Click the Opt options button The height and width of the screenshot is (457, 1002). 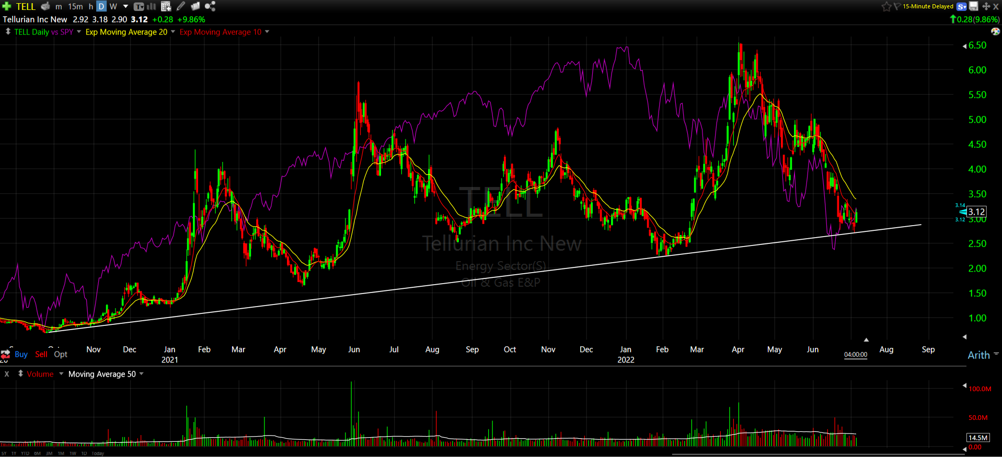click(61, 354)
